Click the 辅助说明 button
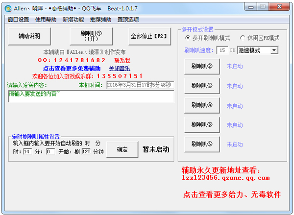 tap(29, 36)
